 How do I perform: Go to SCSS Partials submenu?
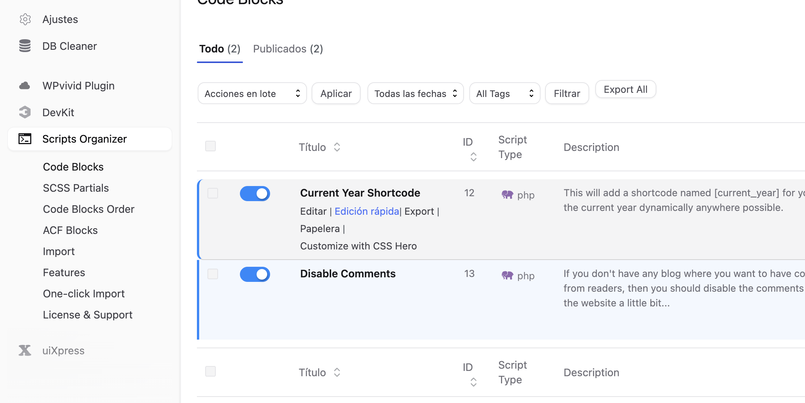point(76,188)
